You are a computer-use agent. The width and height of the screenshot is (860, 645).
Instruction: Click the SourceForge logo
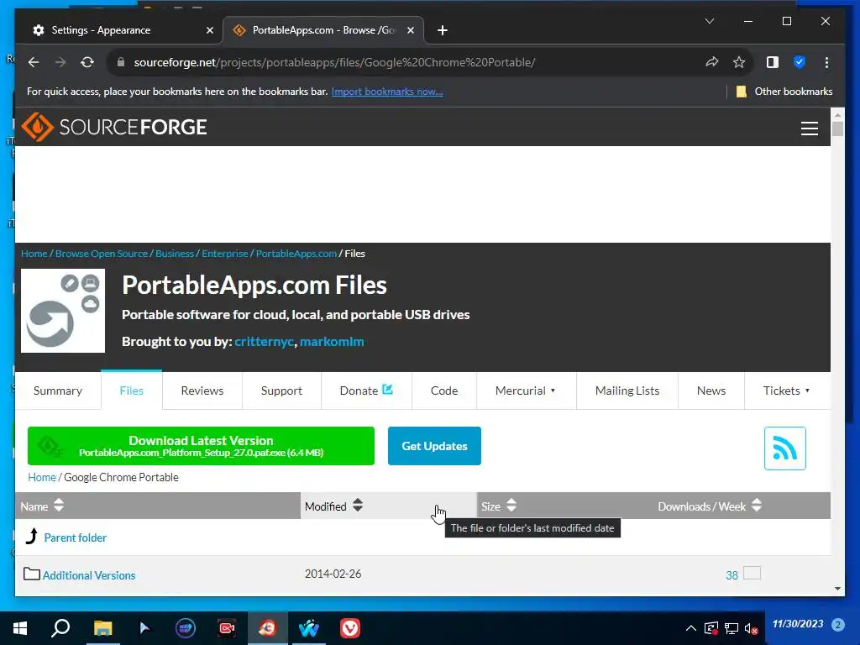click(114, 127)
